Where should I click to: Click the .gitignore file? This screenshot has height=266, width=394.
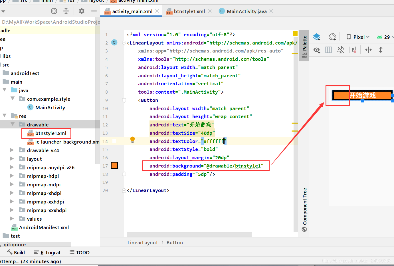14,245
